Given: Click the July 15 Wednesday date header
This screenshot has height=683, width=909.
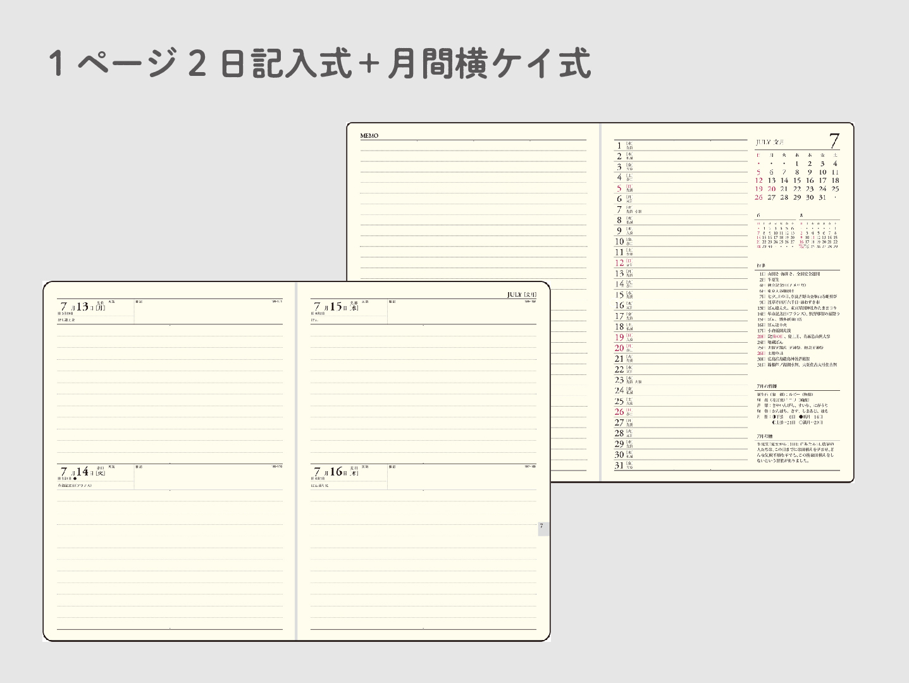Looking at the screenshot, I should (x=336, y=307).
